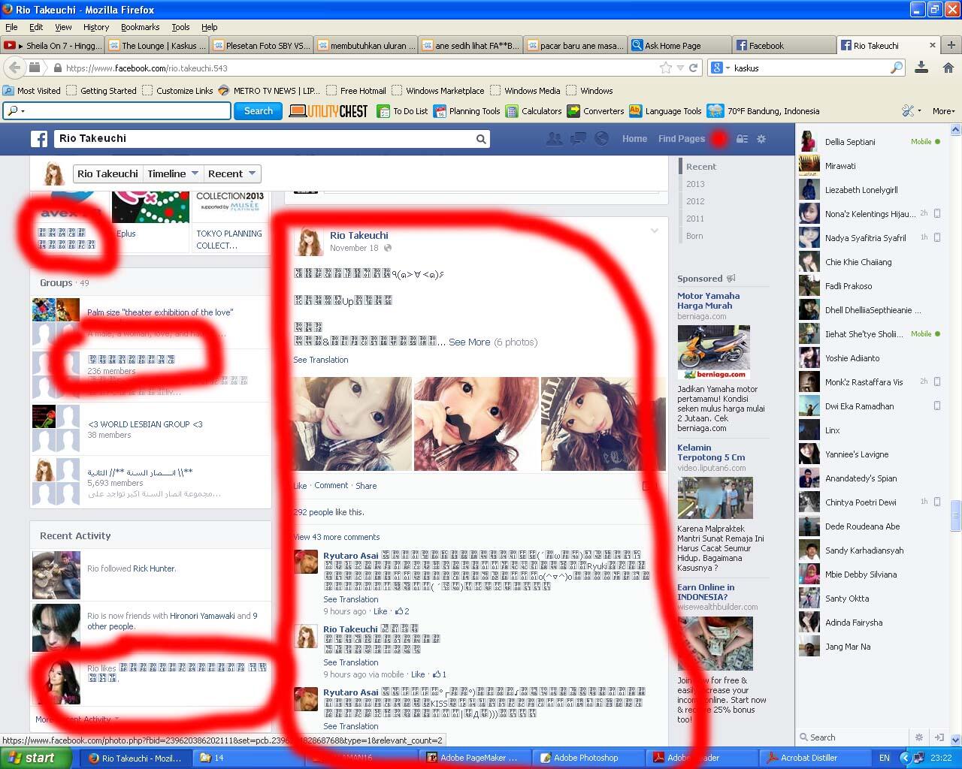Open the History menu
This screenshot has height=769, width=962.
96,27
